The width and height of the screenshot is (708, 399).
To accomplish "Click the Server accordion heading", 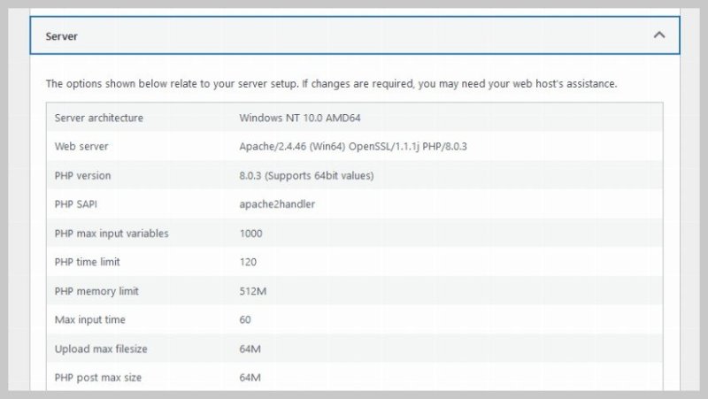I will pos(355,35).
